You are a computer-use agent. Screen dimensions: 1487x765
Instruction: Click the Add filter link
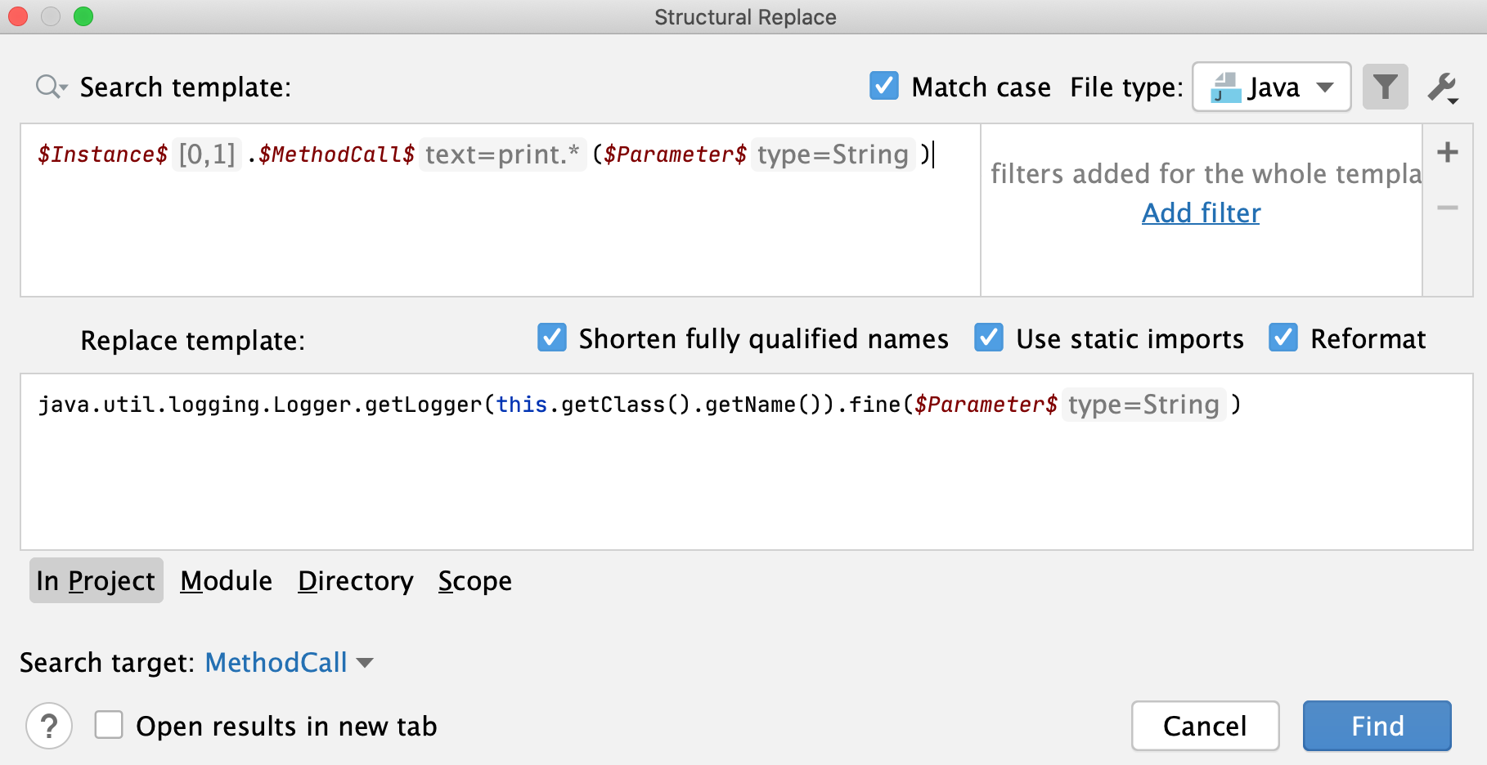click(x=1200, y=212)
